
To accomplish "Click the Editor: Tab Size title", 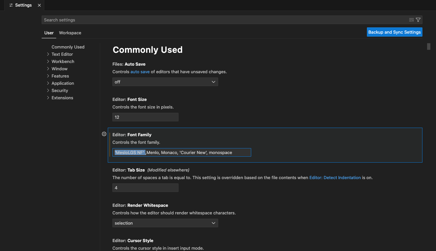I will click(x=129, y=170).
